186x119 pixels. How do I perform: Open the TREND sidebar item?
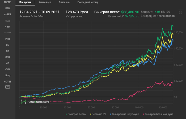[8, 2]
